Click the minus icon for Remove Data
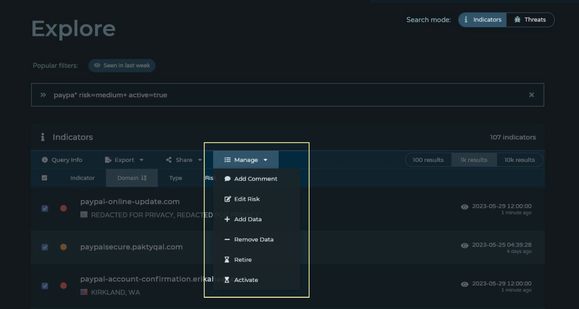The image size is (579, 309). point(227,239)
